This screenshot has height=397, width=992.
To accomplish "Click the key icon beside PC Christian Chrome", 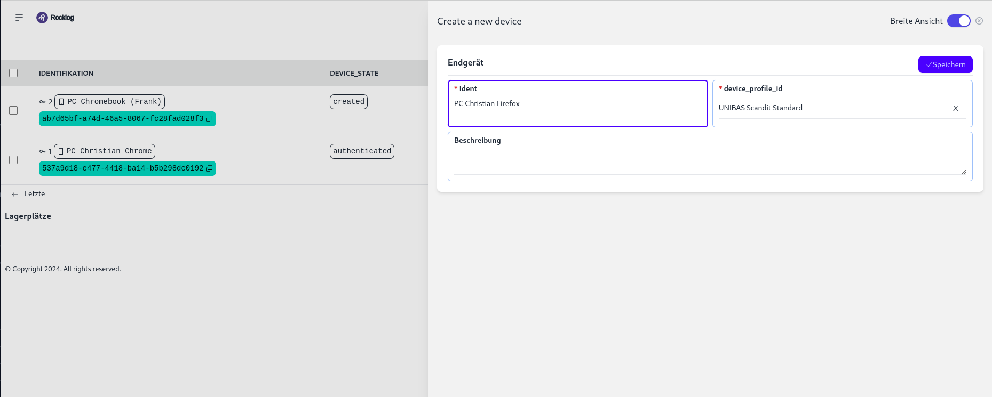I will click(x=43, y=151).
